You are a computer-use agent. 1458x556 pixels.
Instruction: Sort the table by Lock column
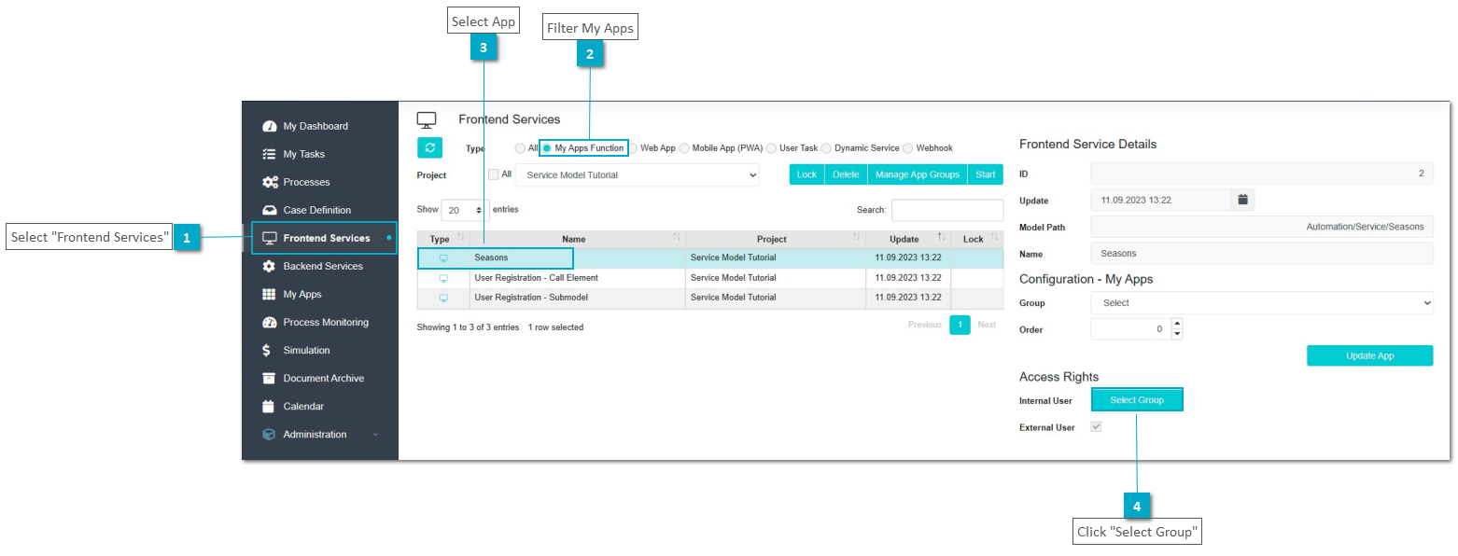click(976, 239)
